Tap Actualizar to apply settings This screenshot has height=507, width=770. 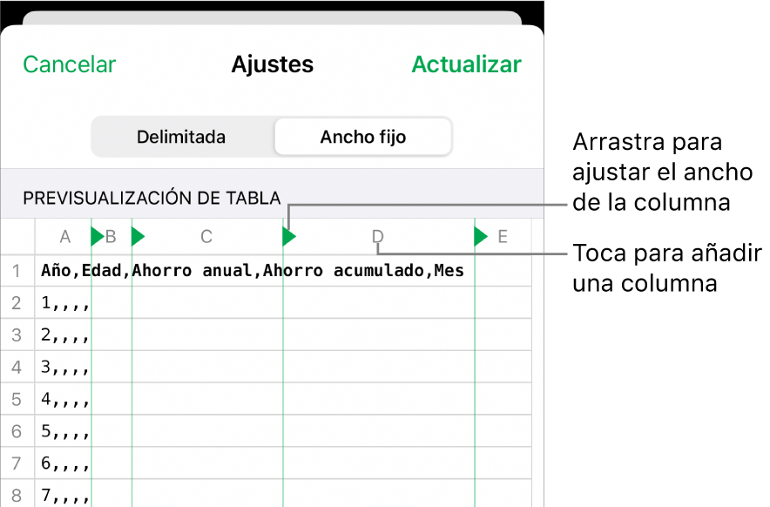[467, 64]
